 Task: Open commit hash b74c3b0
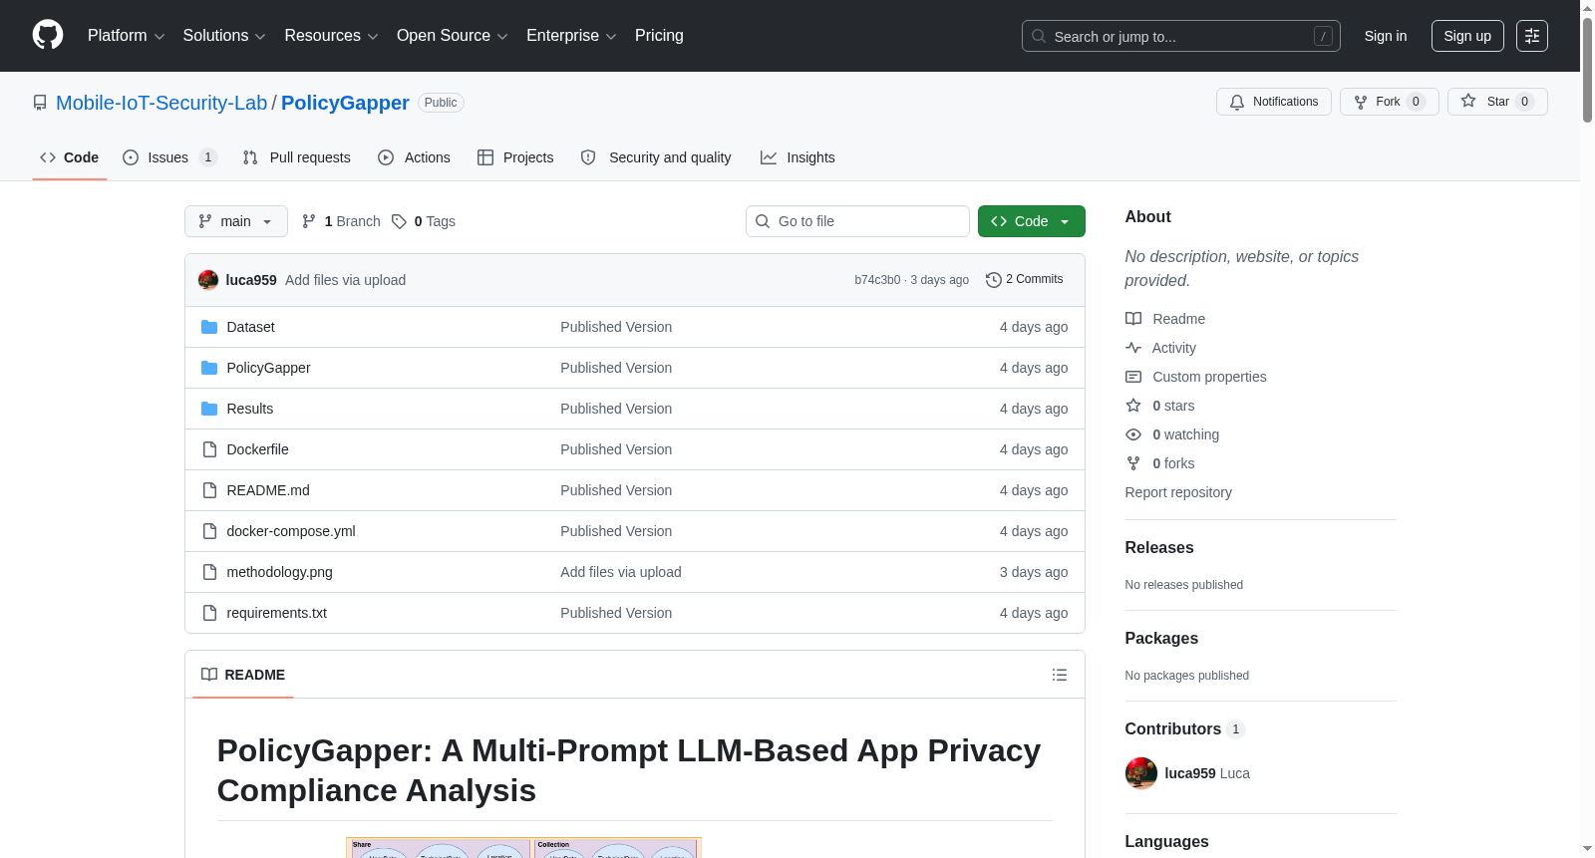click(877, 280)
